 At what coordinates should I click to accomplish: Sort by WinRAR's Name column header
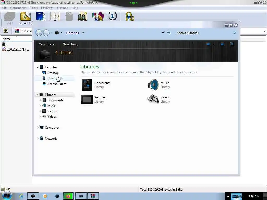click(x=16, y=39)
